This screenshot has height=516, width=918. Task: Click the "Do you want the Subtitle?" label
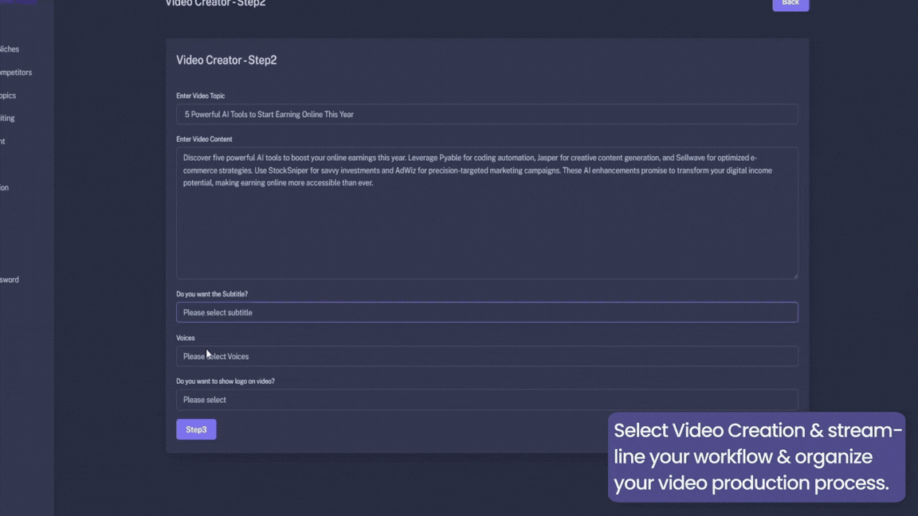pyautogui.click(x=211, y=294)
